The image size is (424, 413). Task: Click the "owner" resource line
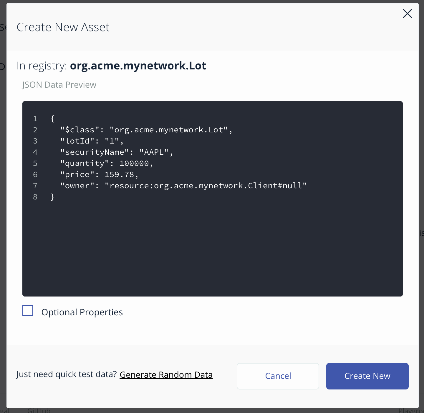(x=183, y=186)
